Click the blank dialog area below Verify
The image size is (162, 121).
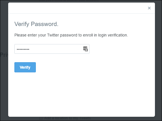[81, 94]
